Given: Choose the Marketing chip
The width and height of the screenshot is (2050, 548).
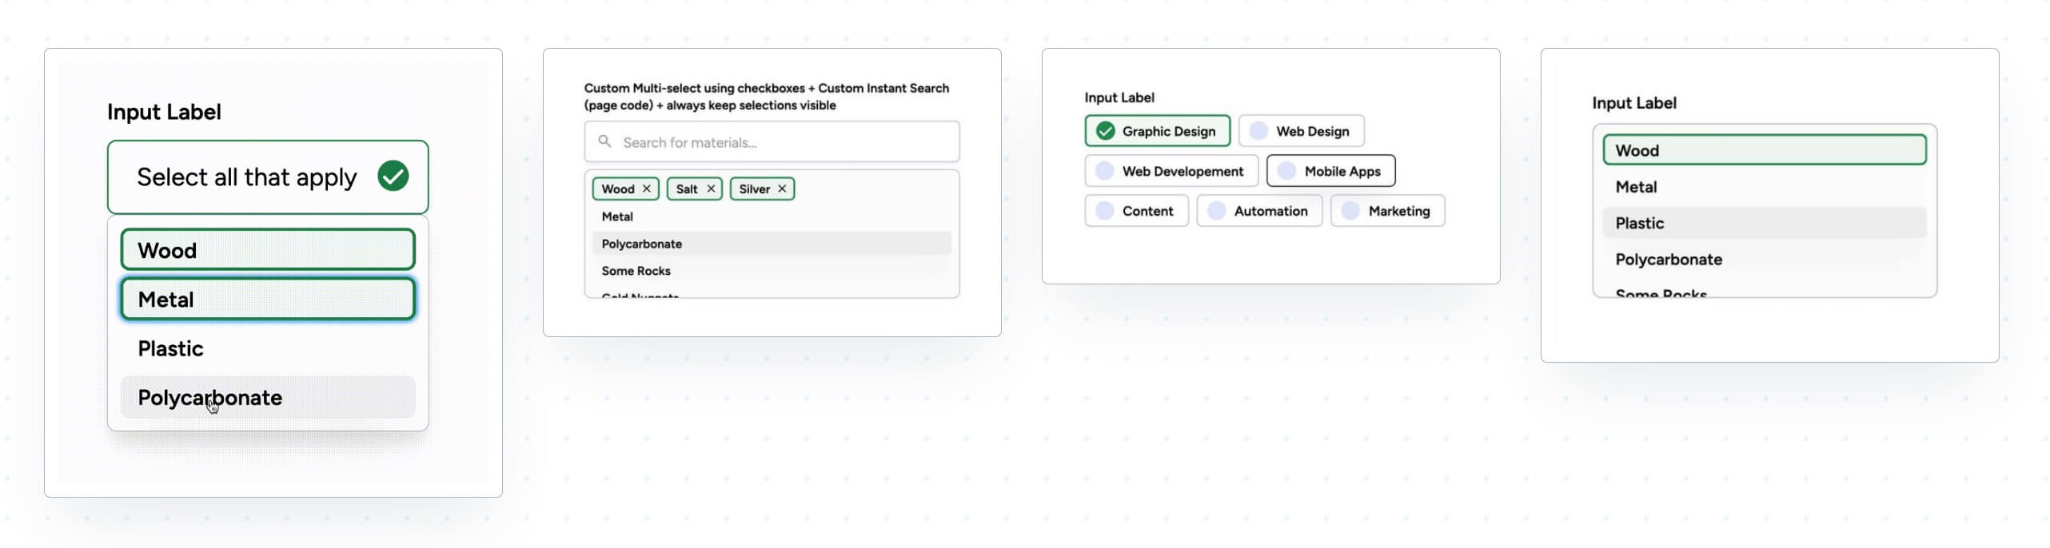Looking at the screenshot, I should (x=1387, y=211).
